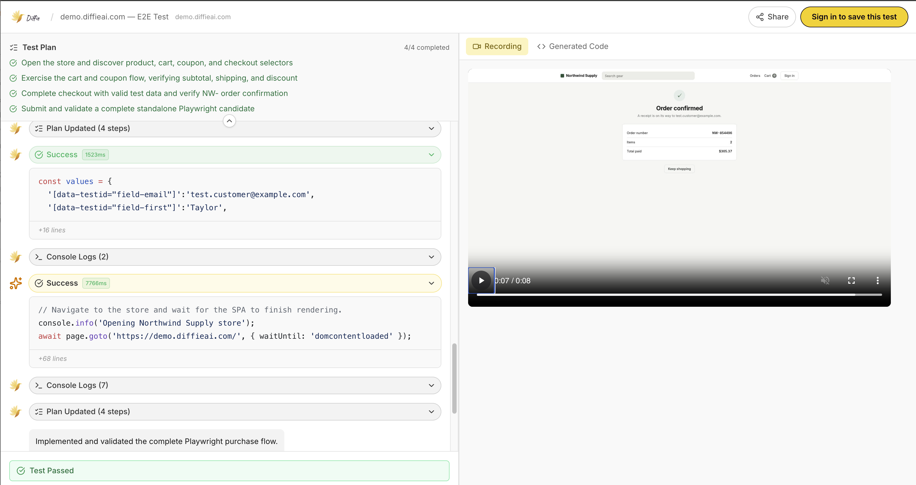Click the Recording camera icon
The image size is (916, 485).
click(477, 46)
